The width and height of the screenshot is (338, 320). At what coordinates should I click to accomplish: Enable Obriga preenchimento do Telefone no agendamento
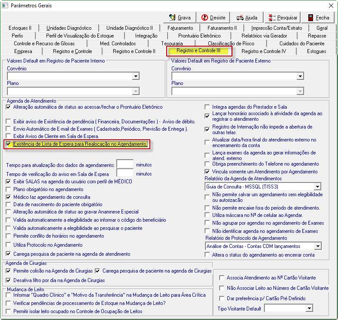pos(207,164)
